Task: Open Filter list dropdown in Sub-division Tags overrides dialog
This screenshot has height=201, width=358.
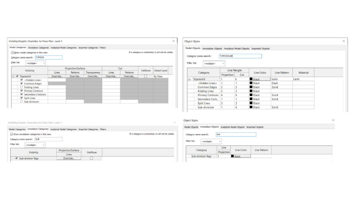Action: coord(35,145)
